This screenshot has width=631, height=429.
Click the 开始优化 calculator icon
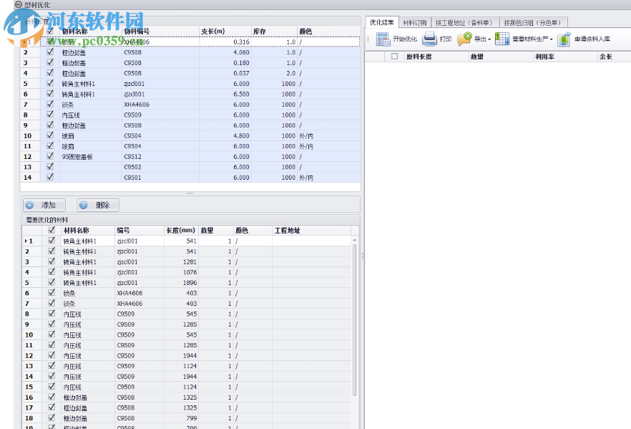382,39
